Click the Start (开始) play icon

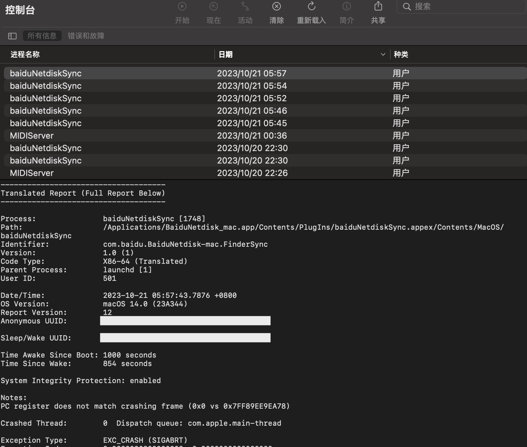[182, 7]
